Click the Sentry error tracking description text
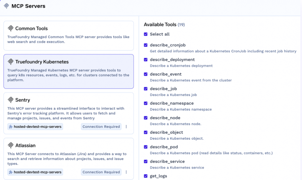 66,113
